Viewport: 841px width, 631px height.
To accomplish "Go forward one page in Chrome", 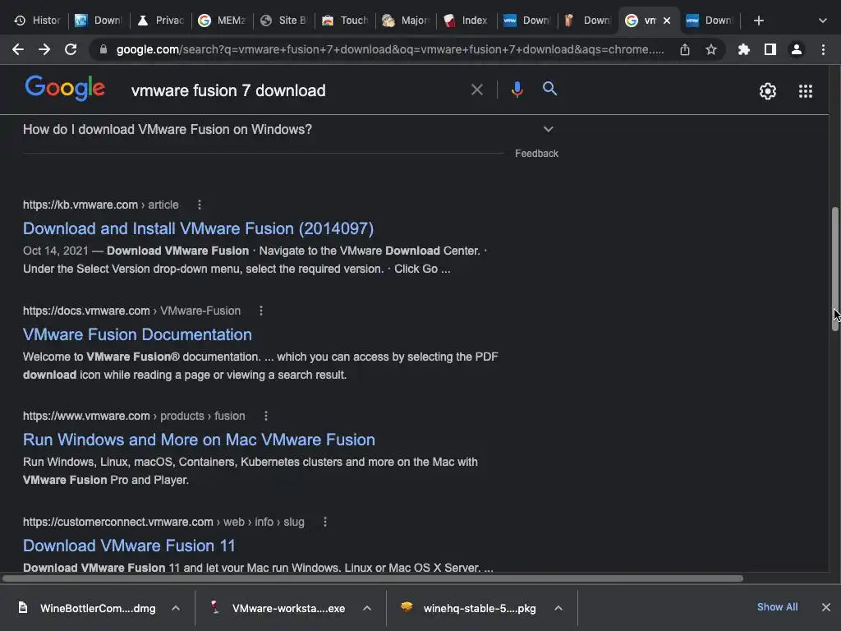I will pos(44,49).
